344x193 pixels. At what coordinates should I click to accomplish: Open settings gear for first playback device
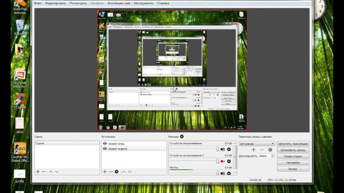[229, 149]
